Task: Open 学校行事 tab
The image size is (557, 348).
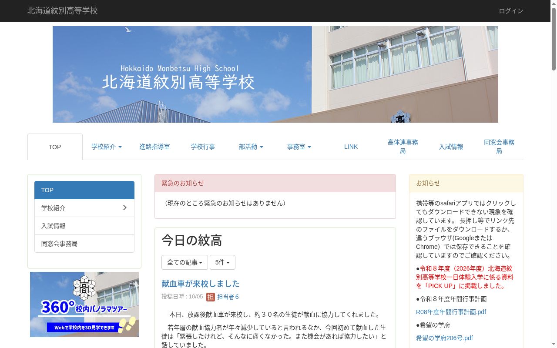Action: coord(203,147)
